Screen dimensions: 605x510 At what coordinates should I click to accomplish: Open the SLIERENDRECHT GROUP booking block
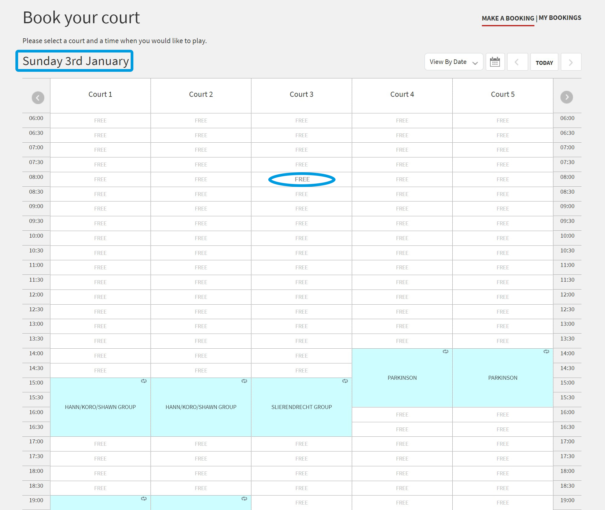pyautogui.click(x=301, y=407)
